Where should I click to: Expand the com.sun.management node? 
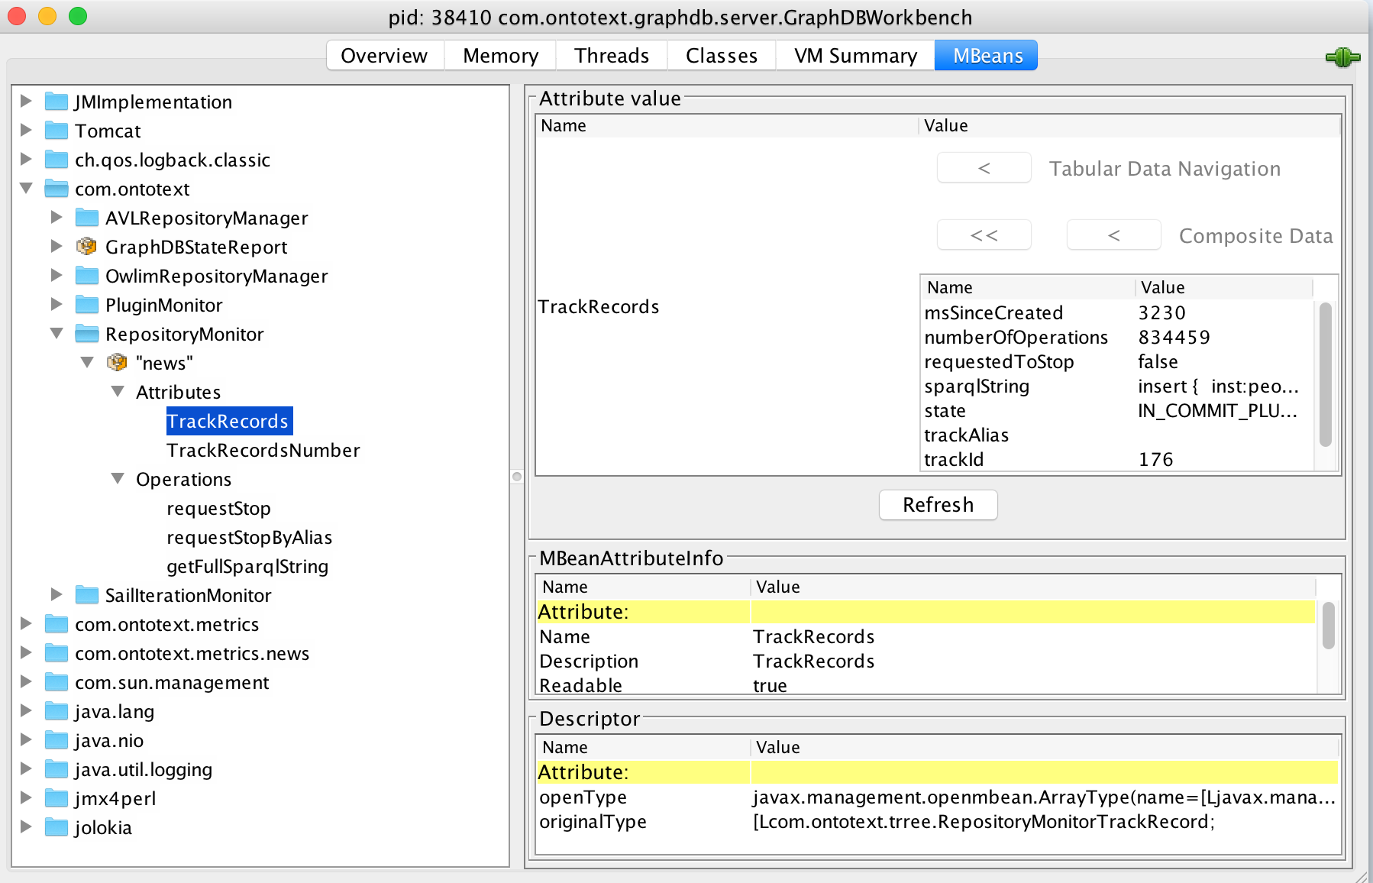(x=26, y=681)
